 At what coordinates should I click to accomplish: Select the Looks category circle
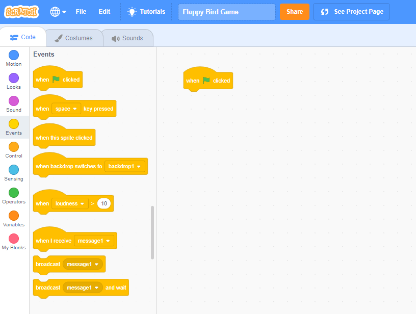pos(14,78)
